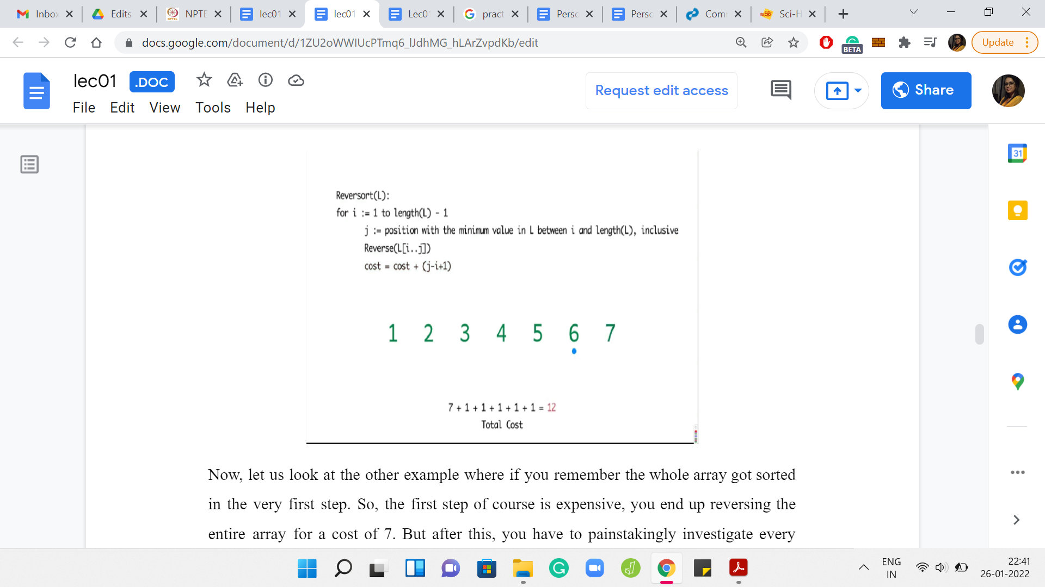This screenshot has width=1045, height=587.
Task: Open document info icon
Action: click(265, 80)
